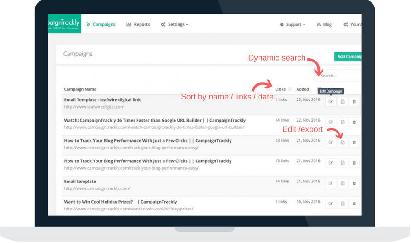The height and width of the screenshot is (243, 411).
Task: Edit the Want to Win Cool Holiday Prizes campaign
Action: (331, 204)
